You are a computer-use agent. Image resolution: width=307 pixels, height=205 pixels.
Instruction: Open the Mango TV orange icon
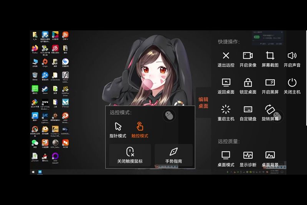click(65, 36)
